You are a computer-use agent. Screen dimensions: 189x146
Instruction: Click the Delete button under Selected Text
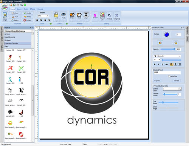tap(177, 81)
